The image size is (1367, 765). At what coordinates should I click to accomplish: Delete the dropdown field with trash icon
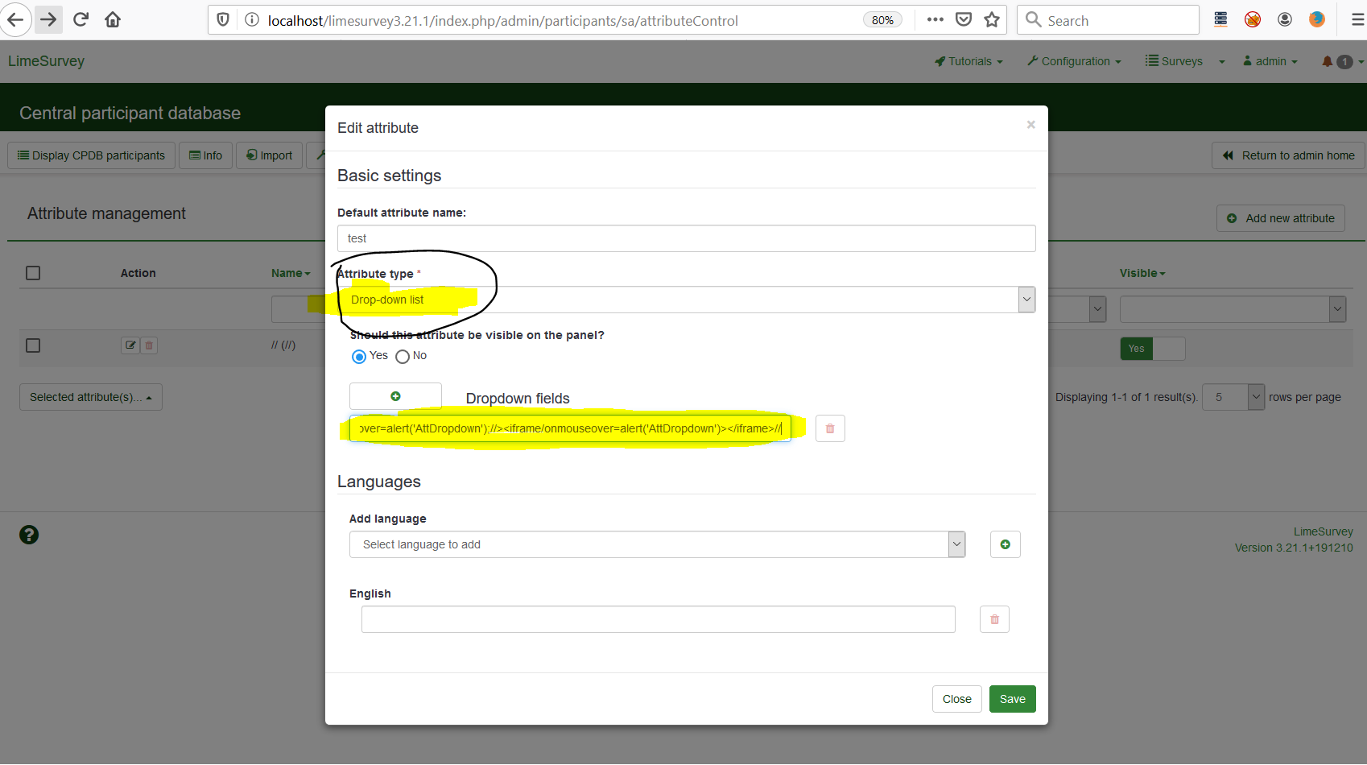point(830,428)
